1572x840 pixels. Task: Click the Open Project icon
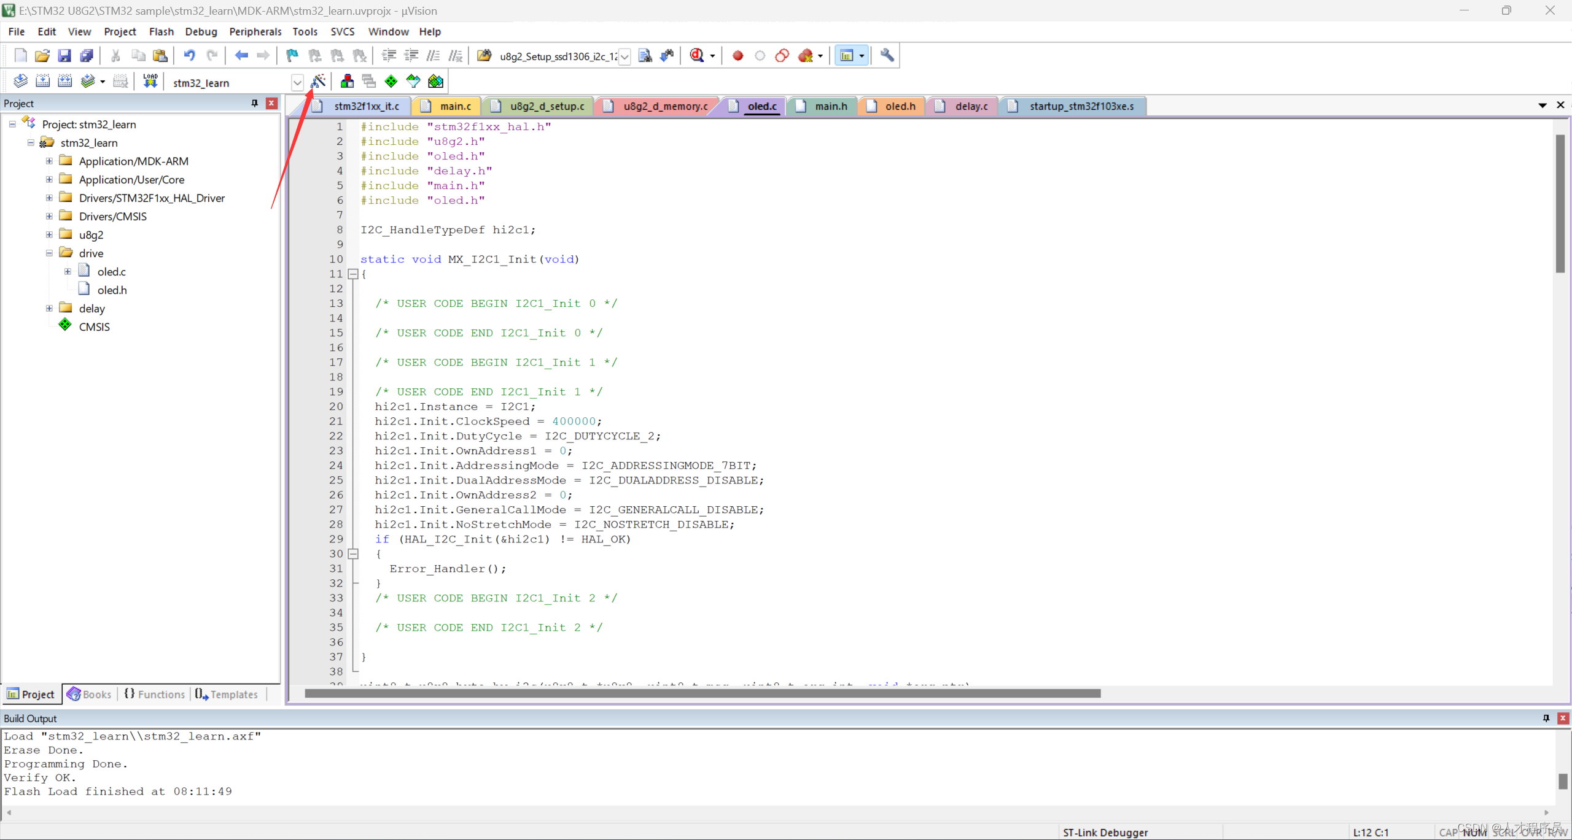[42, 55]
